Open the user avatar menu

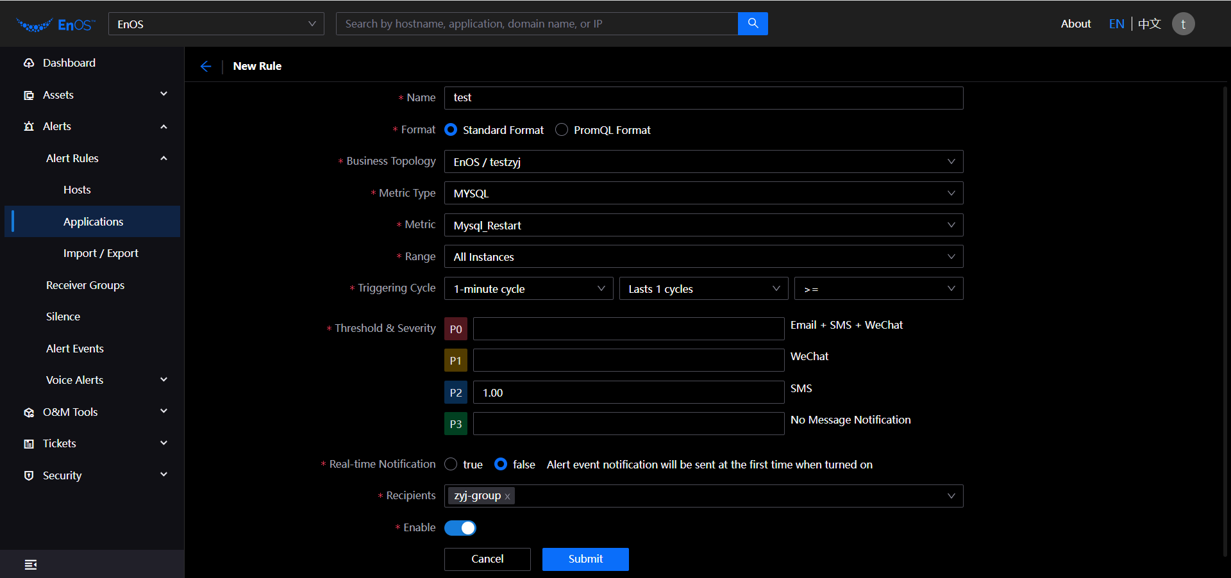(x=1183, y=24)
